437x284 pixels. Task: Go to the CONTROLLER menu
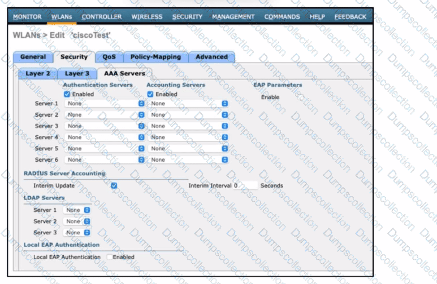[x=102, y=17]
